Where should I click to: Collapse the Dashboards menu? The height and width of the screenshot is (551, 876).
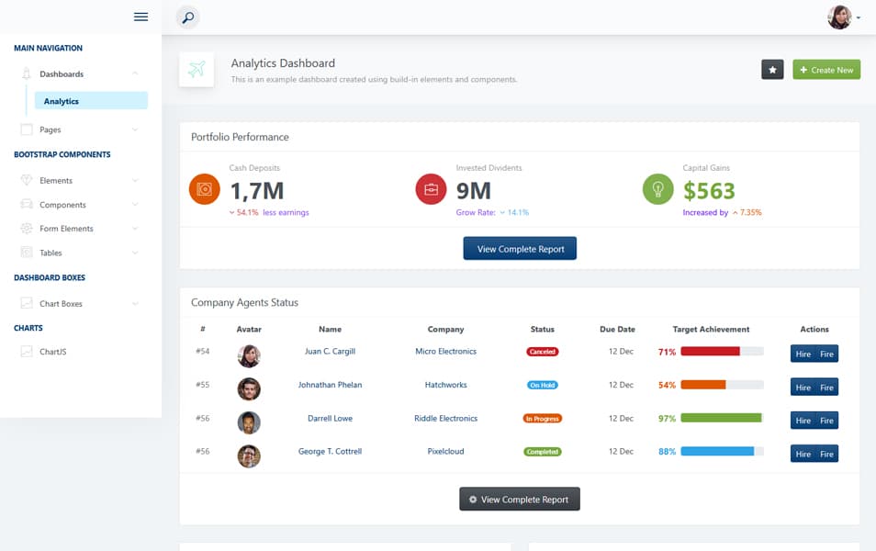point(136,73)
